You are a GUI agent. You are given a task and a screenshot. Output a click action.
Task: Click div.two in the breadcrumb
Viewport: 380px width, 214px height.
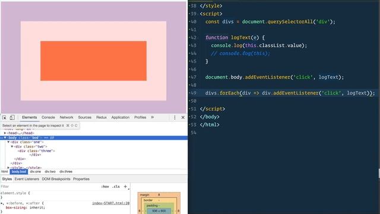pos(50,172)
